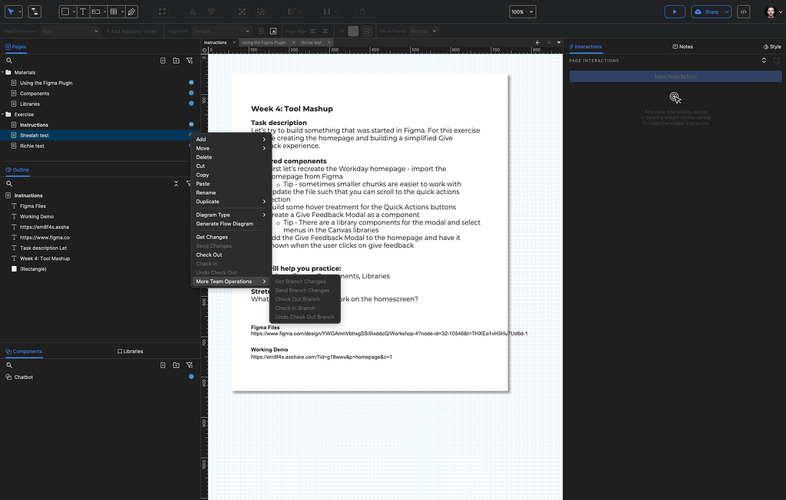Select the Table widget tool in the toolbar
Image resolution: width=786 pixels, height=500 pixels.
(114, 12)
